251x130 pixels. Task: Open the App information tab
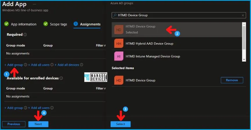[x=24, y=24]
